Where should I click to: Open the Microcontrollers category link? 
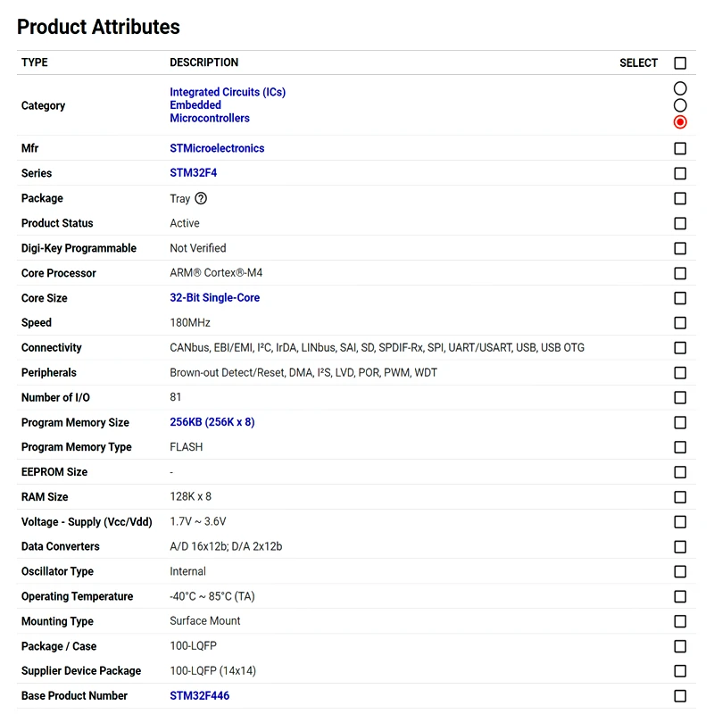[210, 118]
